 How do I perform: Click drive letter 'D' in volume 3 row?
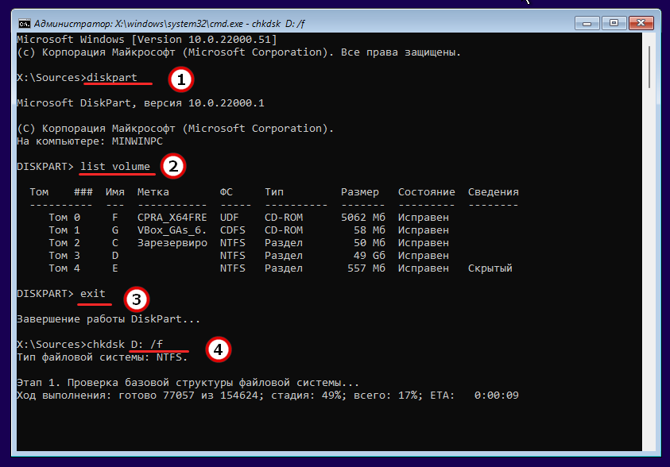115,256
